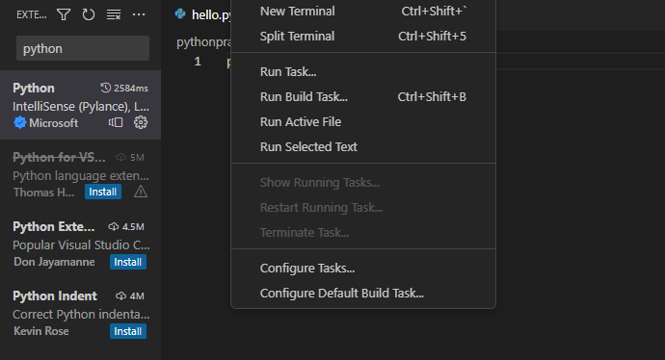Install Python Indent by Kevin Rose
This screenshot has height=360, width=665.
(x=128, y=331)
